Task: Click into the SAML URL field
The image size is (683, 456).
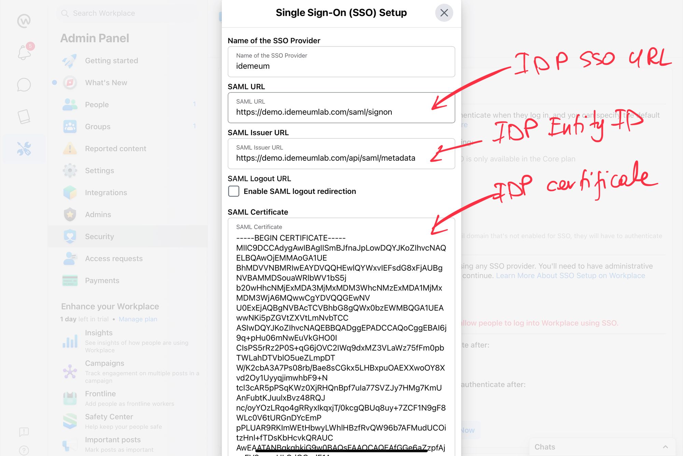Action: pos(341,108)
